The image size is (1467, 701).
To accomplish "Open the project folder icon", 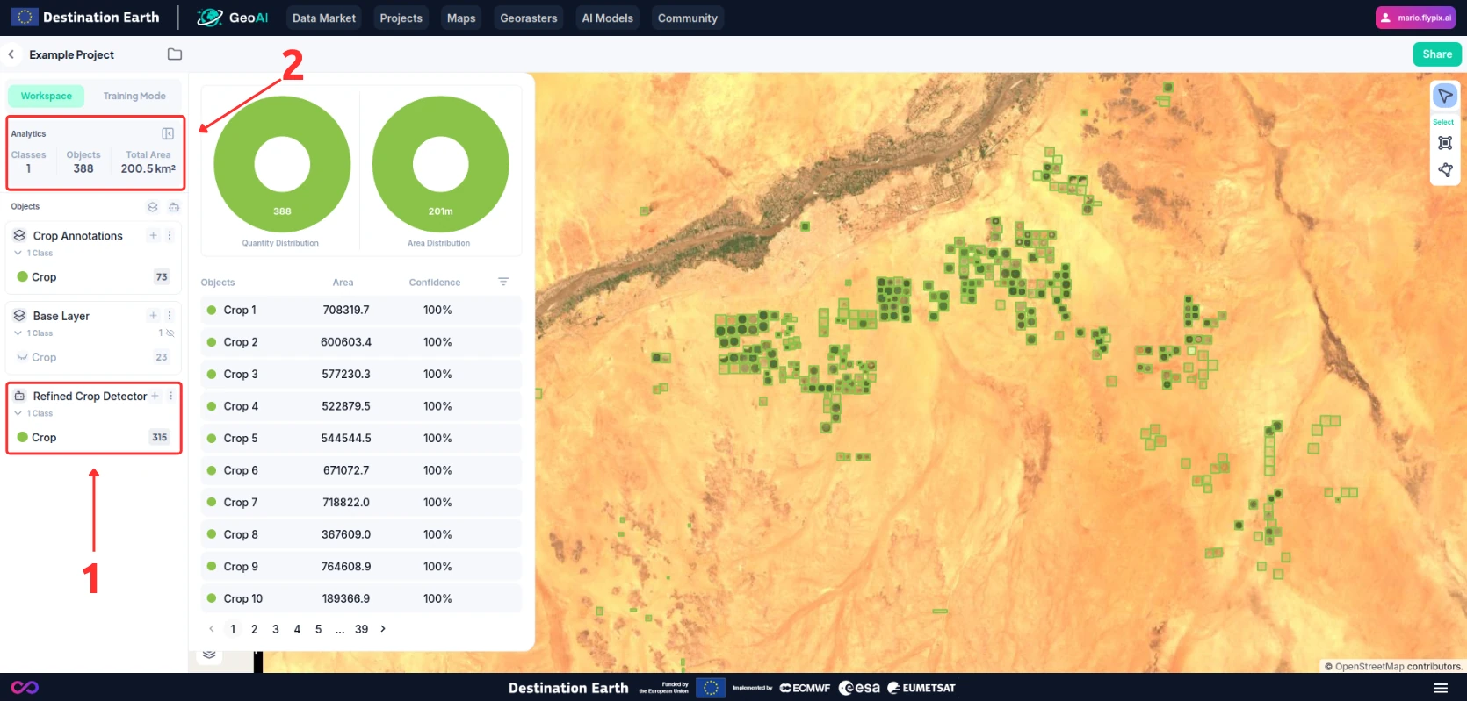I will point(175,54).
